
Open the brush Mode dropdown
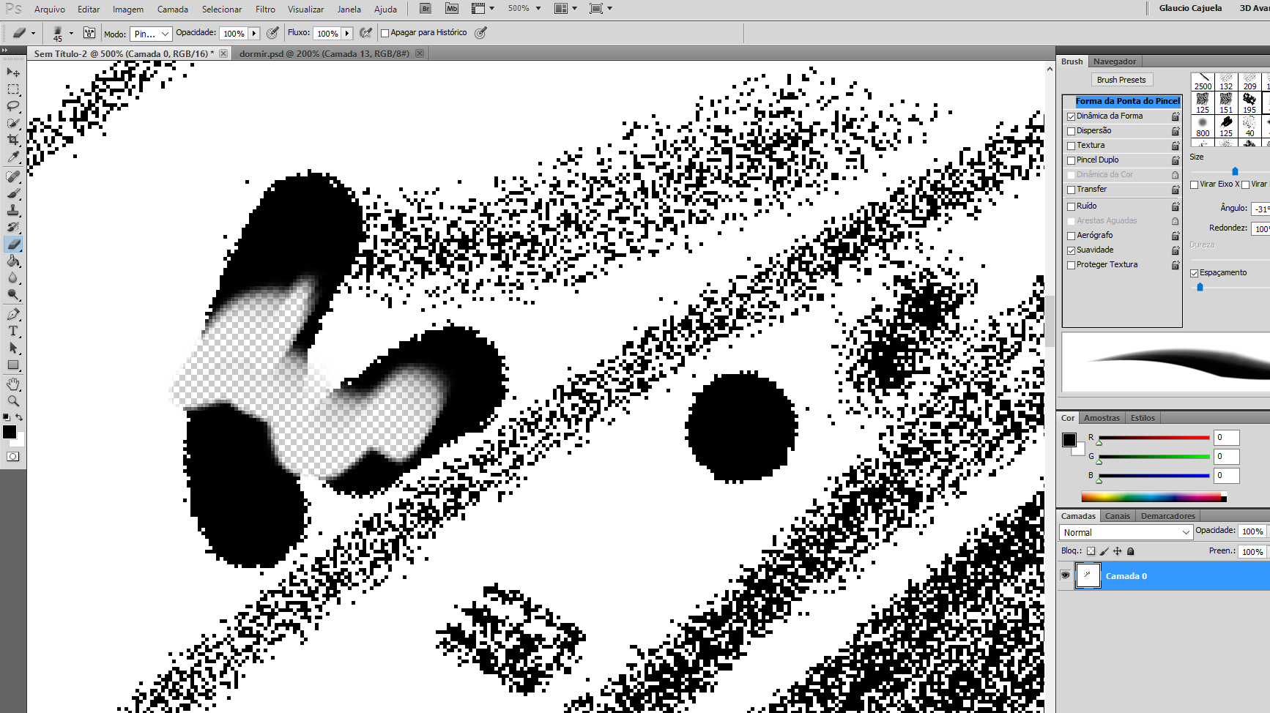coord(151,33)
